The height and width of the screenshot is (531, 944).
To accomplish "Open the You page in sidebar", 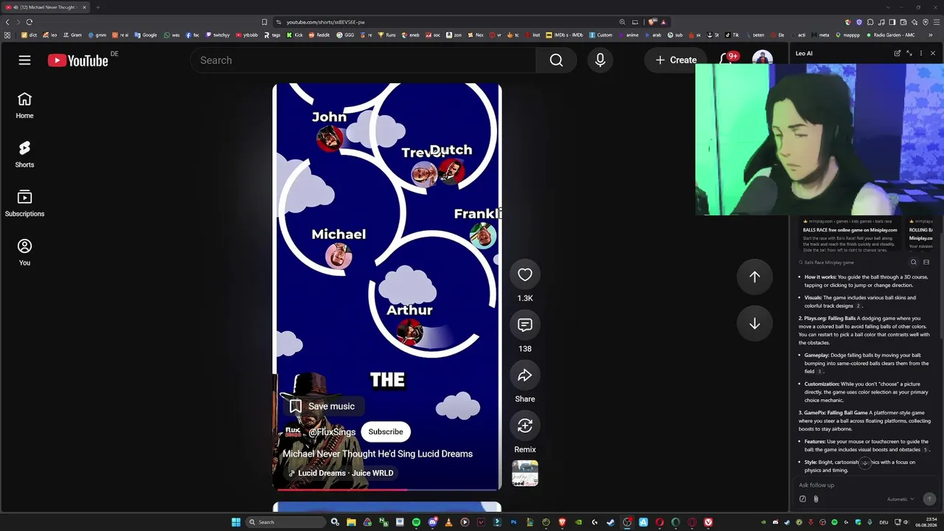I will click(x=24, y=252).
